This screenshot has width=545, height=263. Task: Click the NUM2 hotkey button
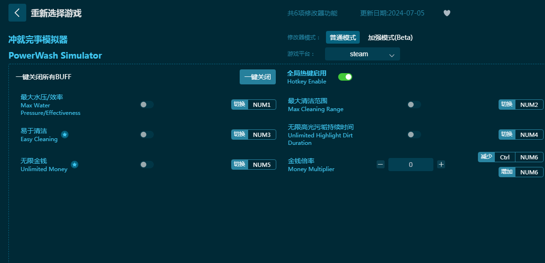click(529, 105)
